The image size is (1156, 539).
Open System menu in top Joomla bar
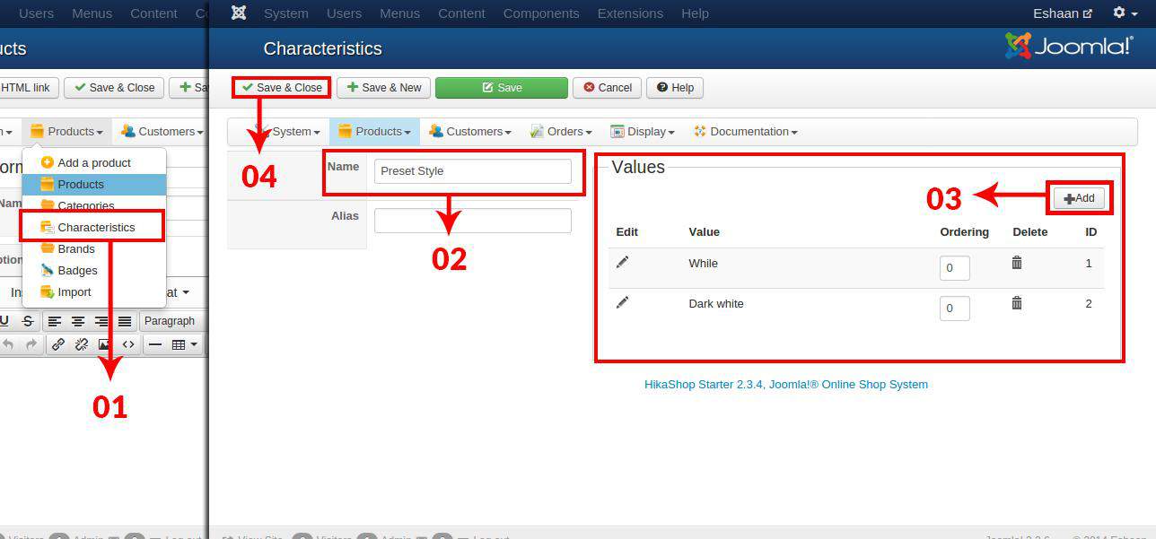click(286, 13)
